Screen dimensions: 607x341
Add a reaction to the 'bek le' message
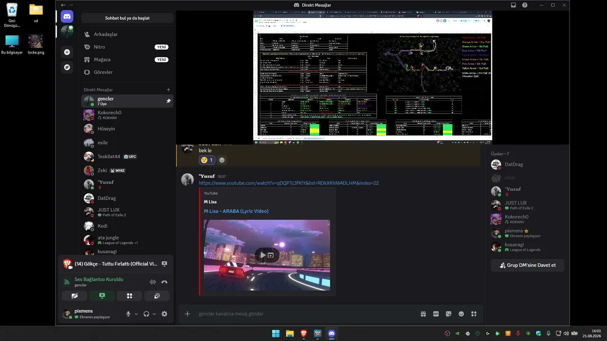click(222, 160)
